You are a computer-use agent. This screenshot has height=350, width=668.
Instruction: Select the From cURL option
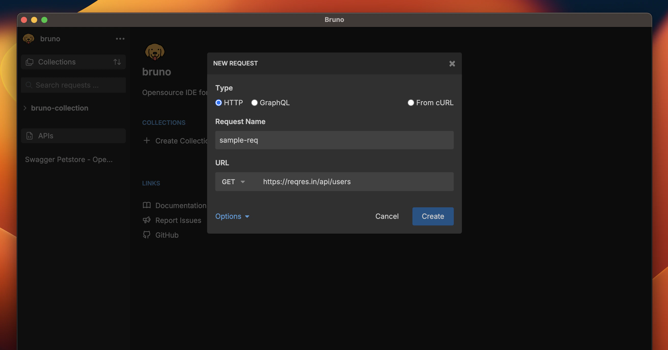coord(410,103)
